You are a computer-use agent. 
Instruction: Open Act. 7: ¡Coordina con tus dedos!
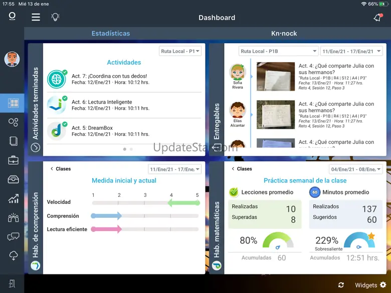pyautogui.click(x=124, y=79)
